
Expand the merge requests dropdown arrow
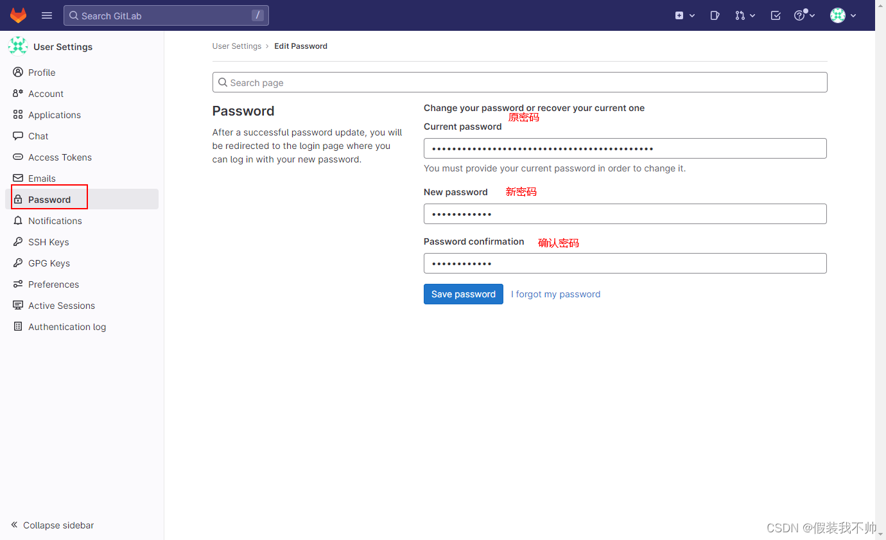pyautogui.click(x=752, y=15)
